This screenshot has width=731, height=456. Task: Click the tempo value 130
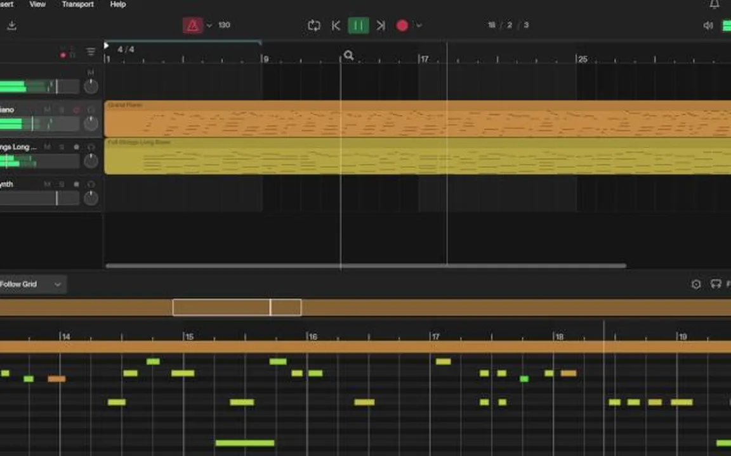(x=224, y=25)
